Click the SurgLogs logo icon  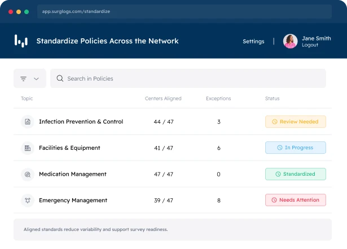click(21, 41)
